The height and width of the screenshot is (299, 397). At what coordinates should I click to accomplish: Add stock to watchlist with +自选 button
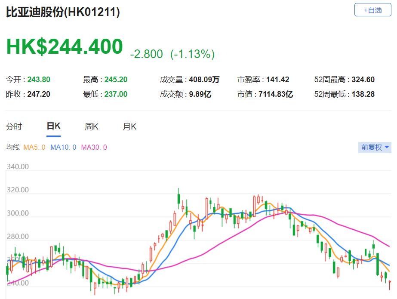coord(372,10)
